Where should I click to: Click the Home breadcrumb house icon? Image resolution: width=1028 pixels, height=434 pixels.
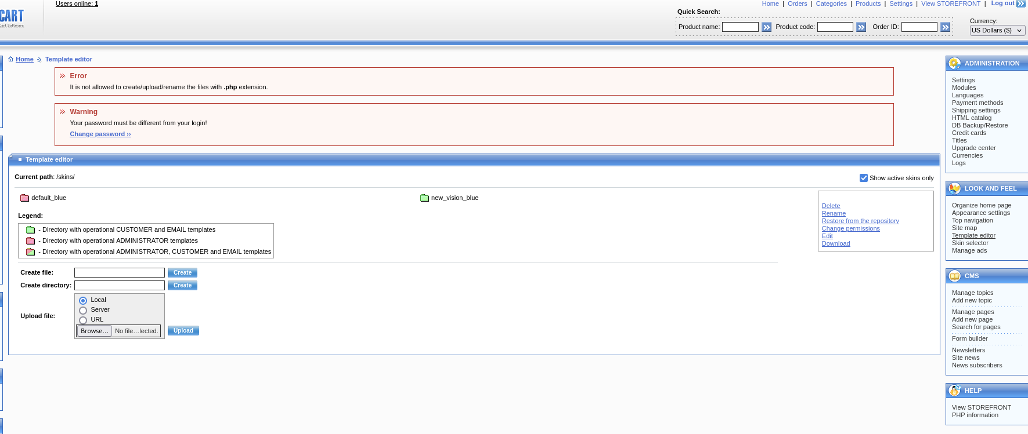coord(10,59)
